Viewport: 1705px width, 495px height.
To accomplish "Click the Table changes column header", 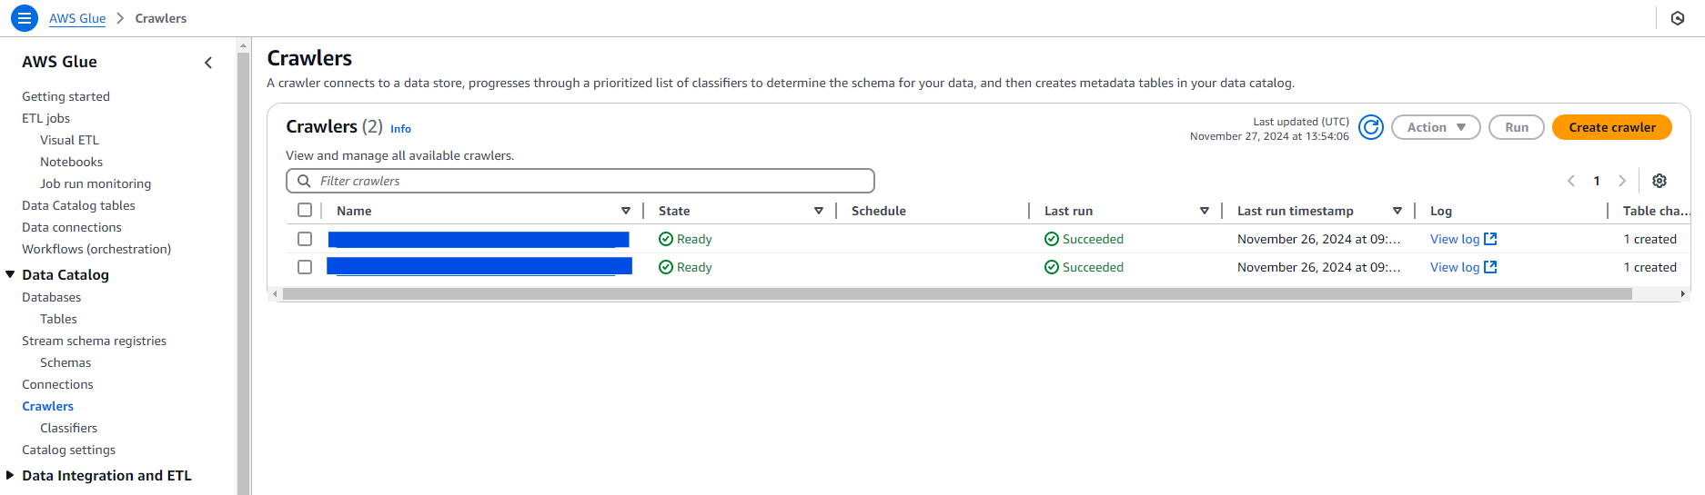I will [1656, 211].
